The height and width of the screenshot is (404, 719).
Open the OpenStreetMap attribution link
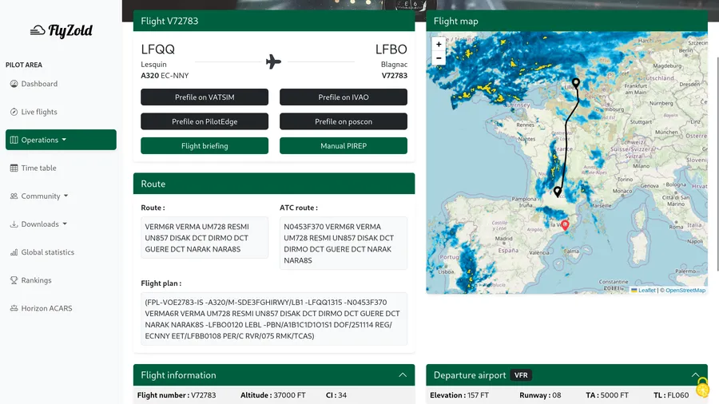(685, 291)
